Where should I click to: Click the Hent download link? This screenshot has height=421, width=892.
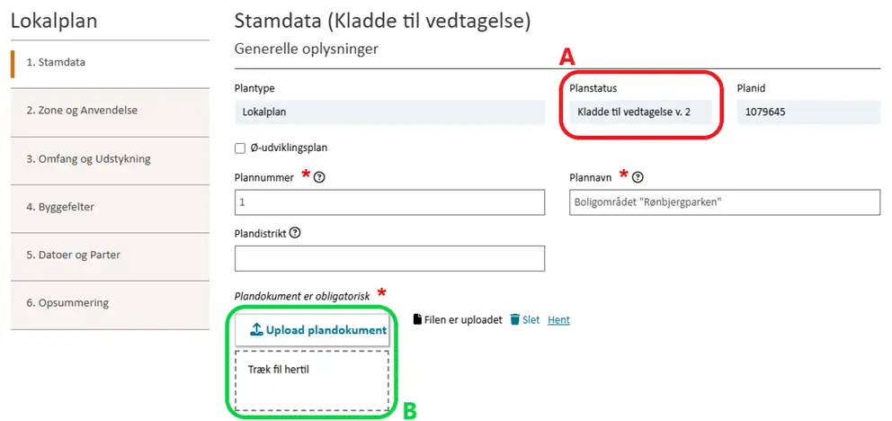(558, 319)
